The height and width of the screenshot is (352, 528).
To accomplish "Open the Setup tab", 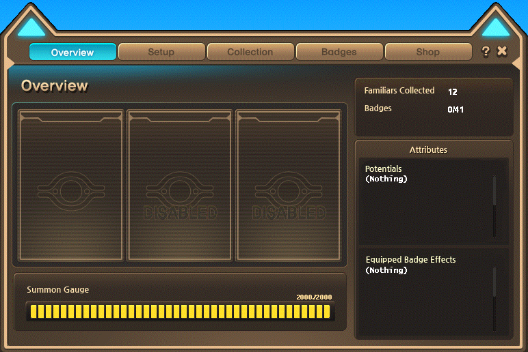I will pyautogui.click(x=161, y=52).
